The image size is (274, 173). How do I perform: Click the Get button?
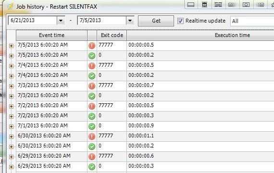[156, 21]
